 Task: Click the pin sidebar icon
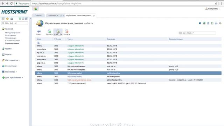26,19
